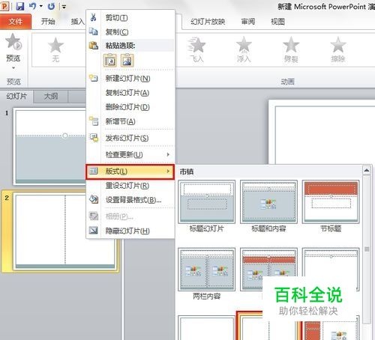Pick the 标题和内容 layout
Viewport: 375px width, 340px height.
click(x=268, y=206)
